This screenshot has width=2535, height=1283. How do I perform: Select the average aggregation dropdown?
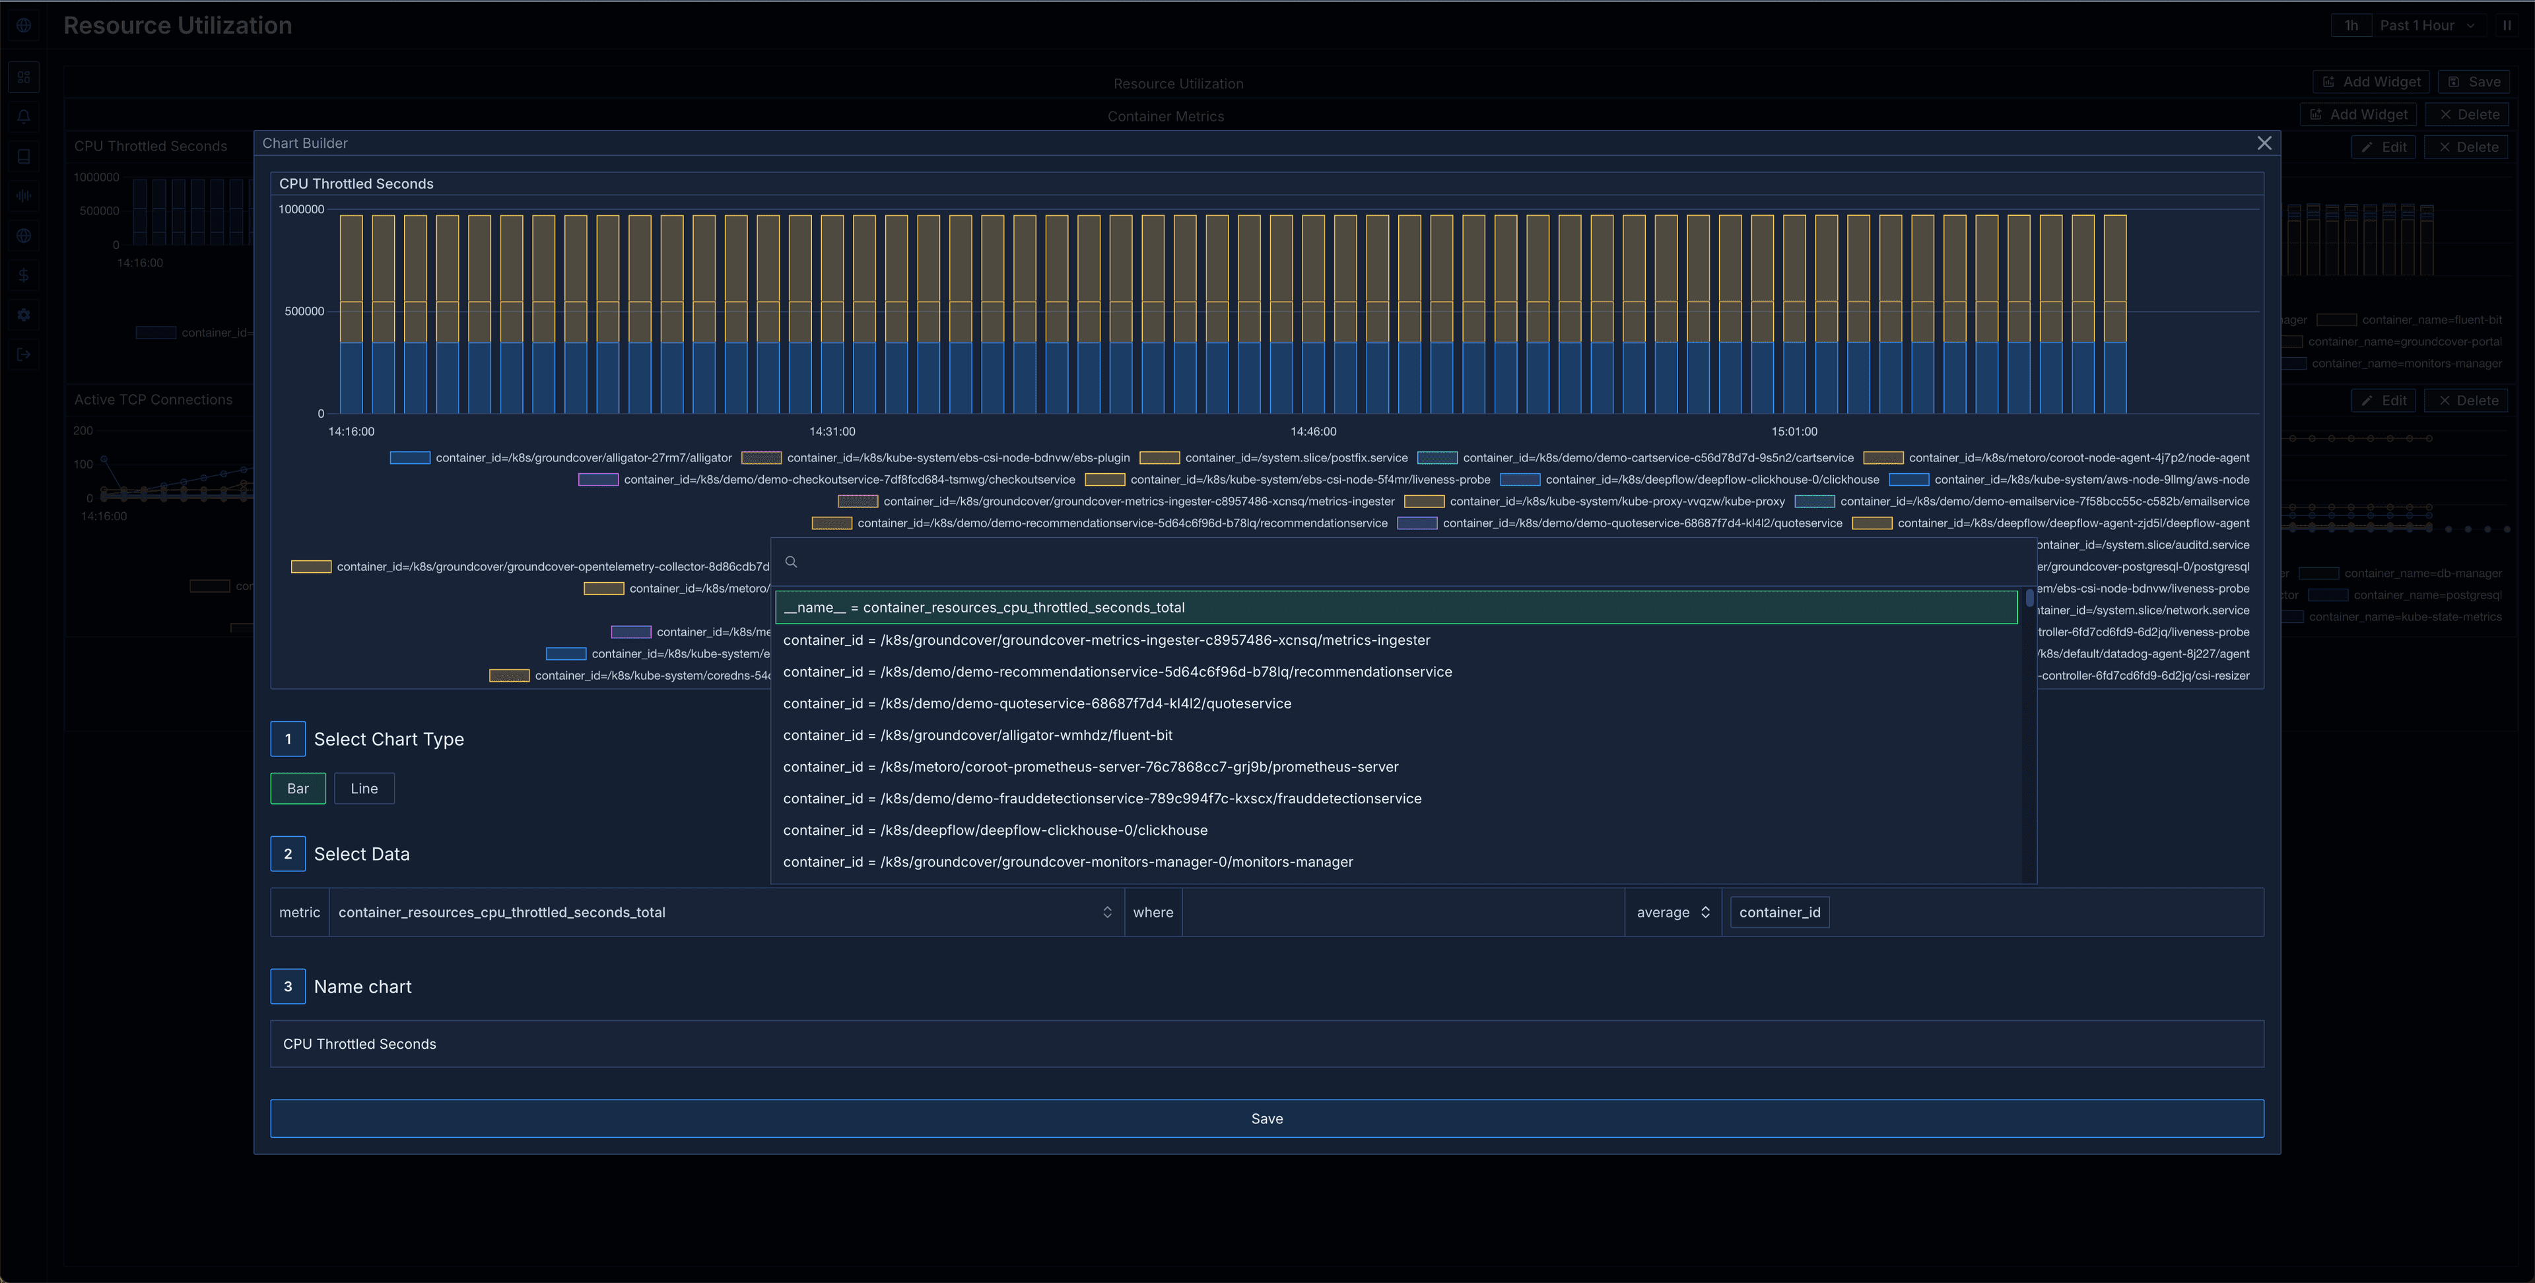(x=1671, y=911)
